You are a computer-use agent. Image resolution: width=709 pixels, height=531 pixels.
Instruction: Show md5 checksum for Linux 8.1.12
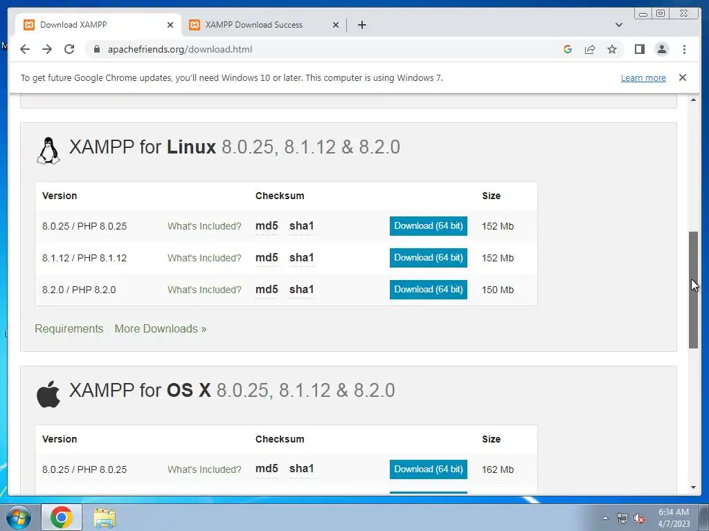[267, 257]
